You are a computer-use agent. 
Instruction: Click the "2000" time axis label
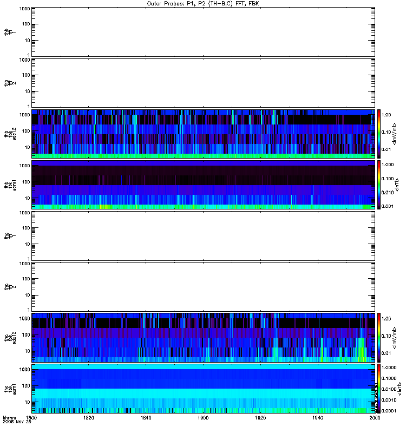[375, 418]
